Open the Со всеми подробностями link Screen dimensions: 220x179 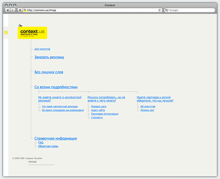click(56, 87)
